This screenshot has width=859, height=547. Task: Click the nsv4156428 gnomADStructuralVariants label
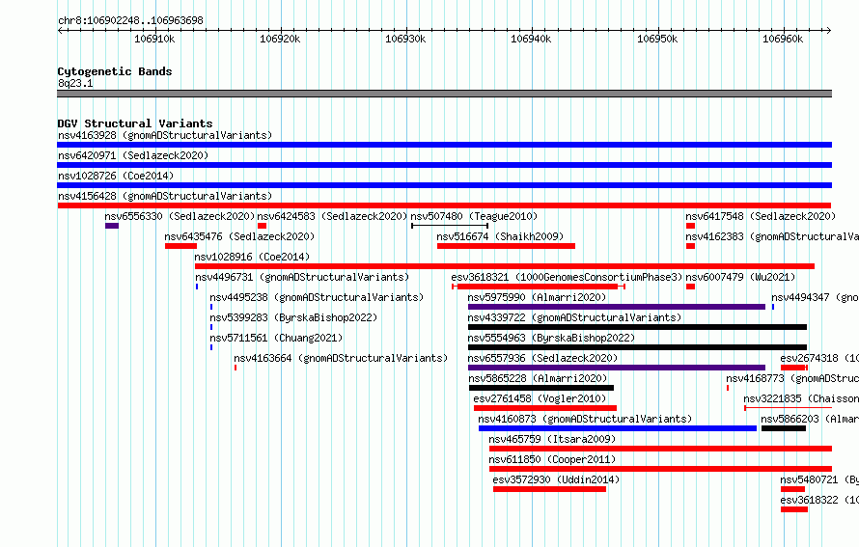[165, 196]
